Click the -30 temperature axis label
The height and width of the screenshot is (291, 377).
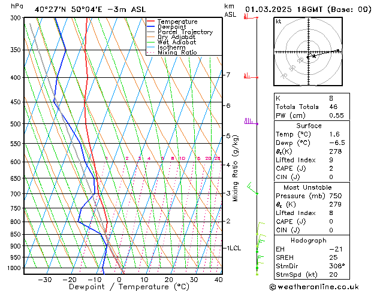coord(45,280)
